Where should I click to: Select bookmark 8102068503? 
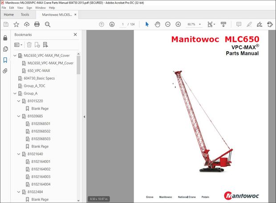pos(41,139)
